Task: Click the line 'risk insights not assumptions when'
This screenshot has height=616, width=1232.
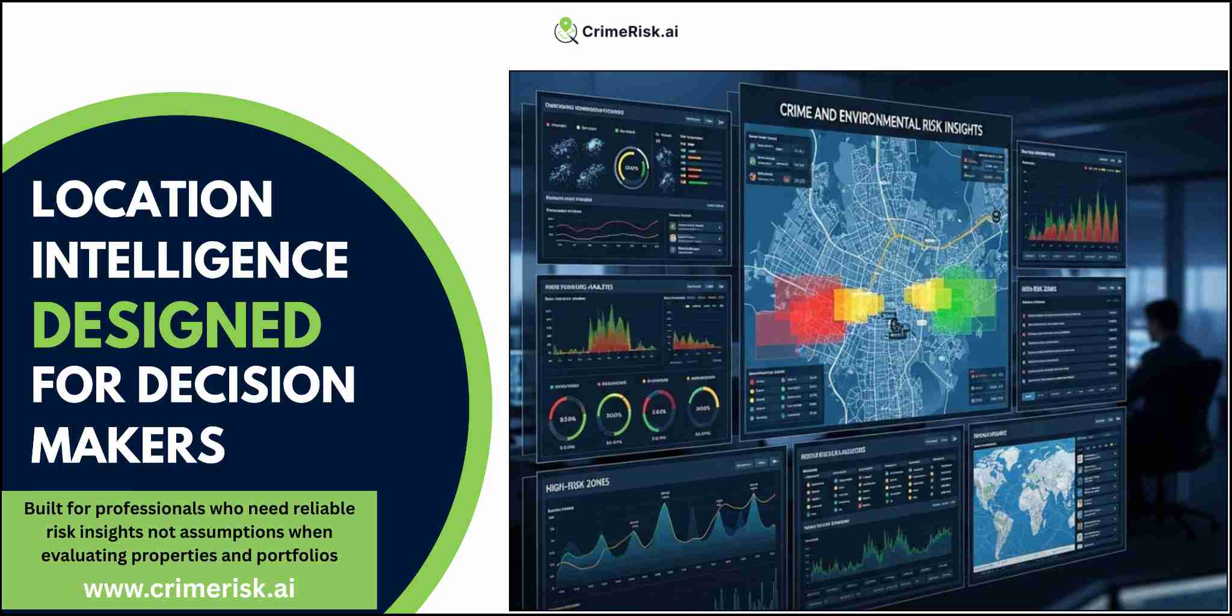Action: click(x=189, y=532)
